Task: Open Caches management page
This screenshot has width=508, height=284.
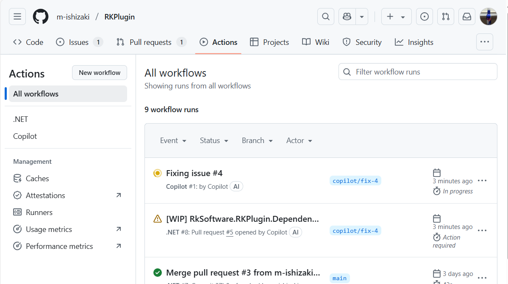Action: (68, 179)
